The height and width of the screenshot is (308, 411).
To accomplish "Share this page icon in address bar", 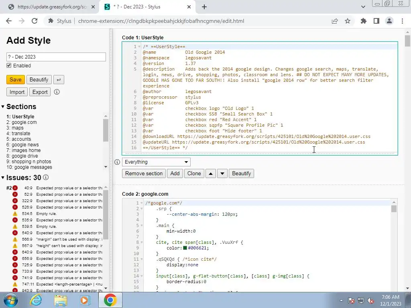I will pos(335,21).
